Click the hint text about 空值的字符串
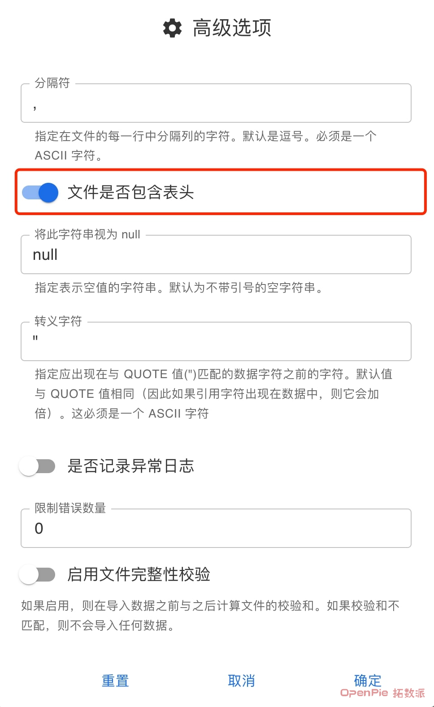This screenshot has height=707, width=434. click(x=179, y=288)
